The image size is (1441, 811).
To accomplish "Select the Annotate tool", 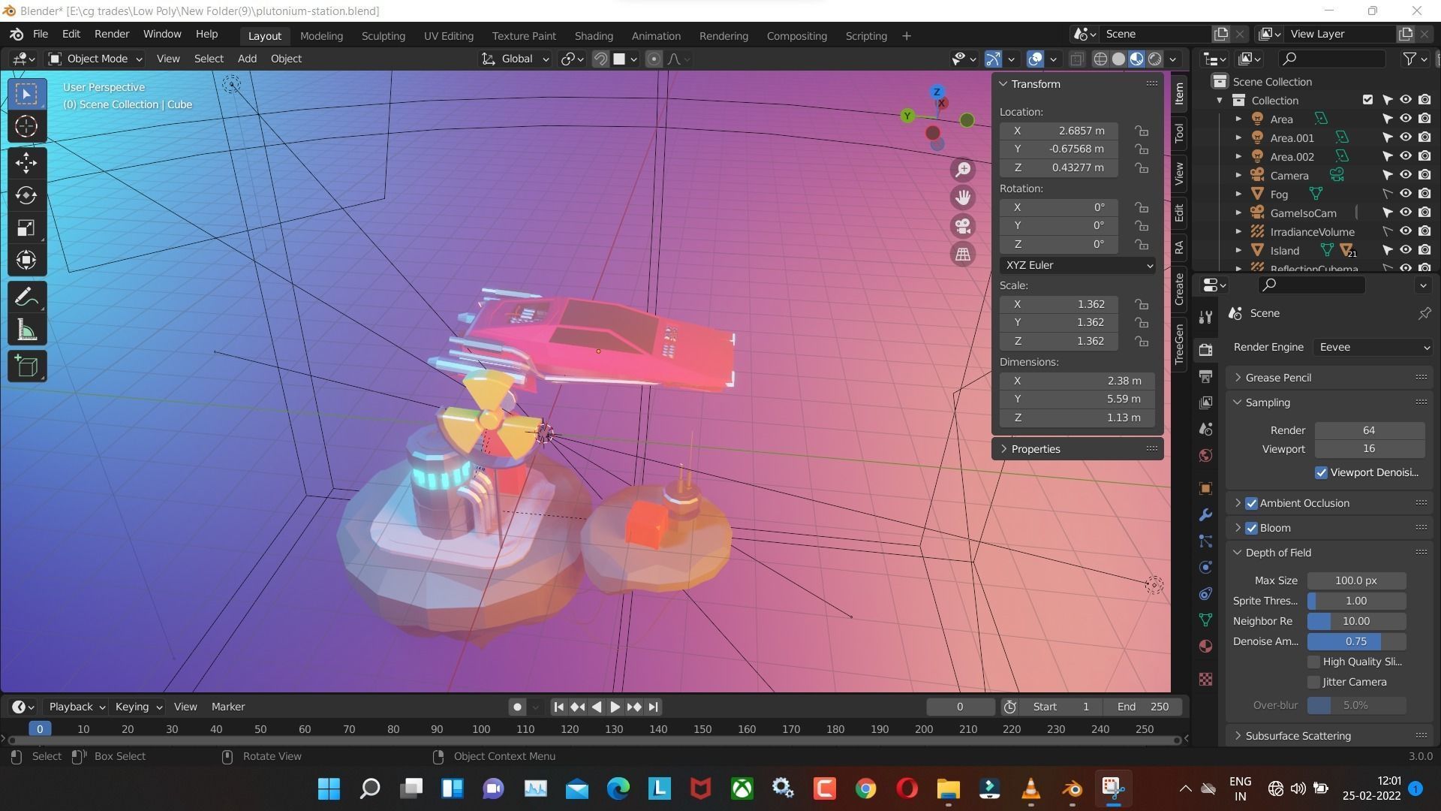I will [x=26, y=297].
